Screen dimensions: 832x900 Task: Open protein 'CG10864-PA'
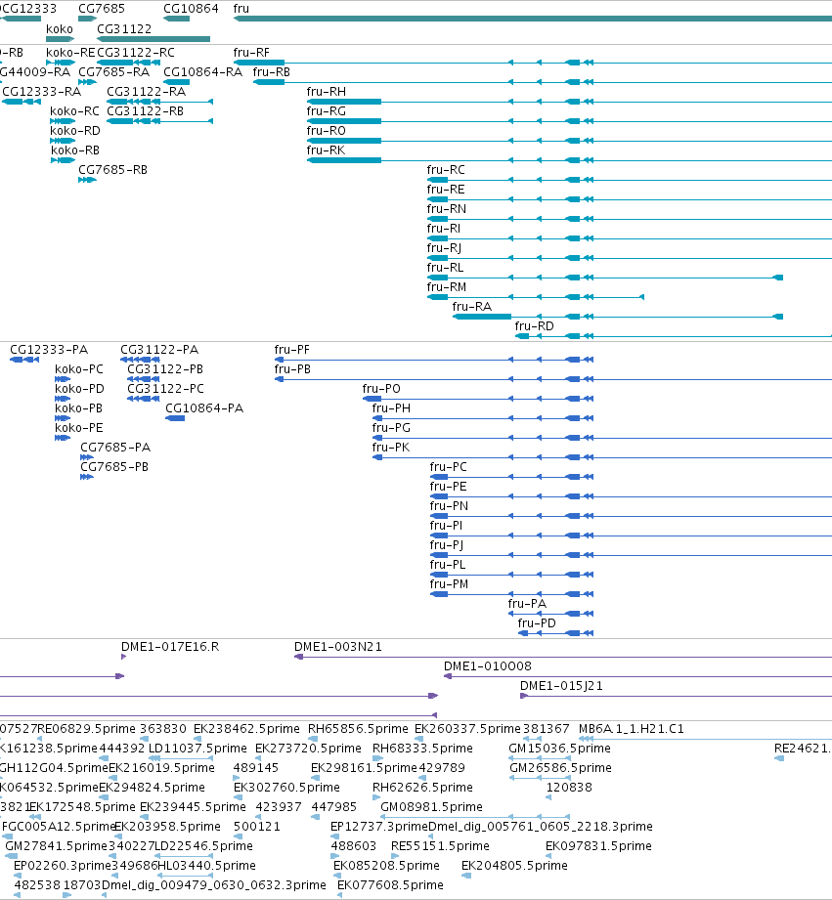(204, 408)
